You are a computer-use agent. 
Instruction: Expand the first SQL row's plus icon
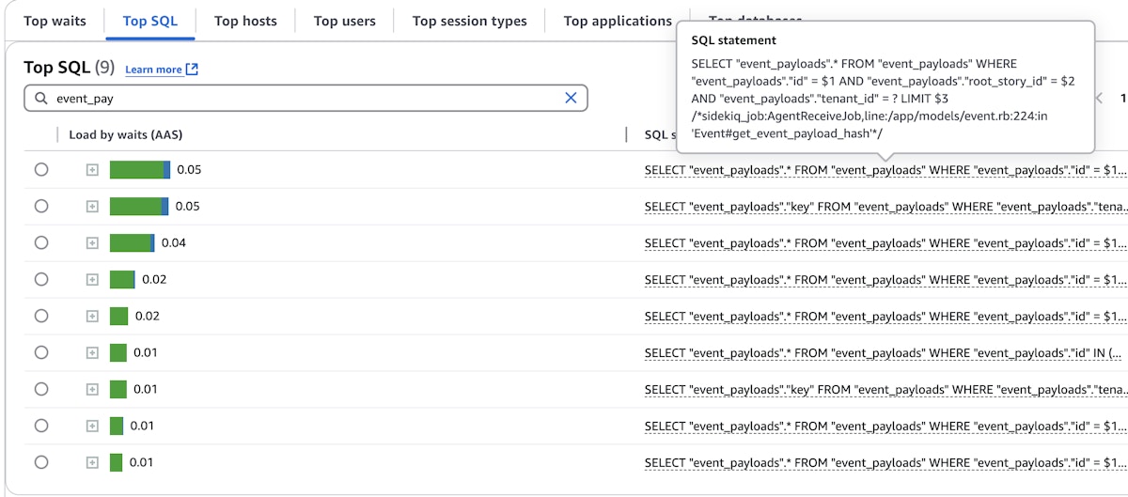(x=92, y=170)
